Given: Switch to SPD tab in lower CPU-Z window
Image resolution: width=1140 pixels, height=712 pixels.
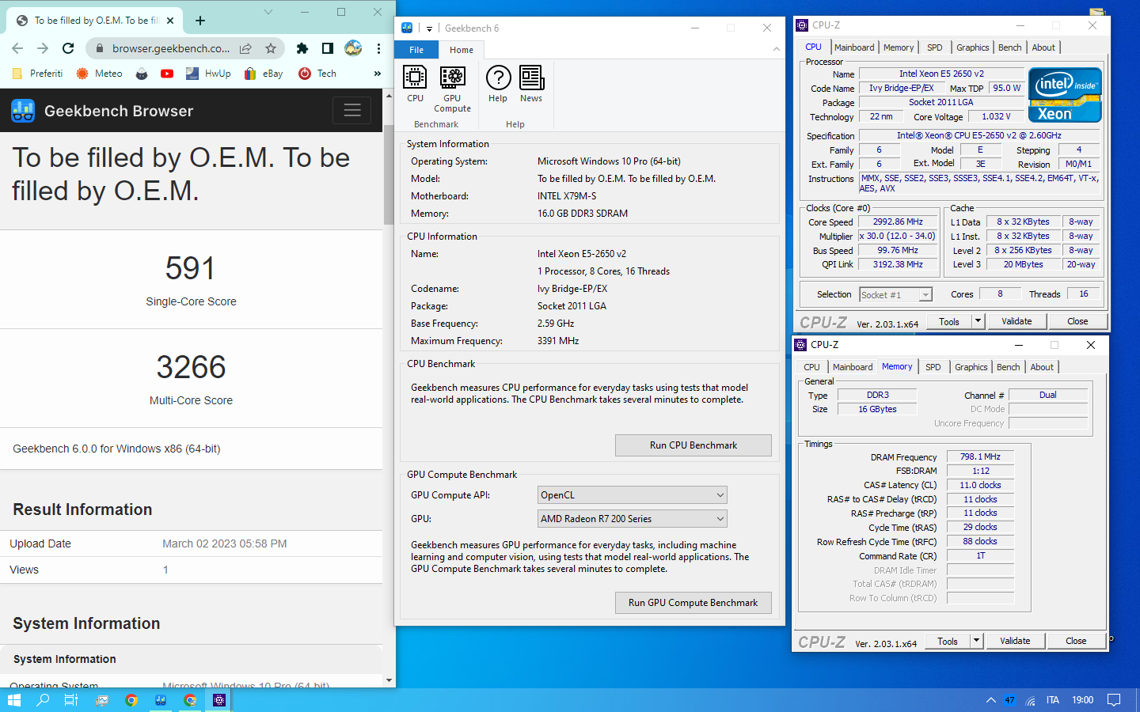Looking at the screenshot, I should (933, 367).
